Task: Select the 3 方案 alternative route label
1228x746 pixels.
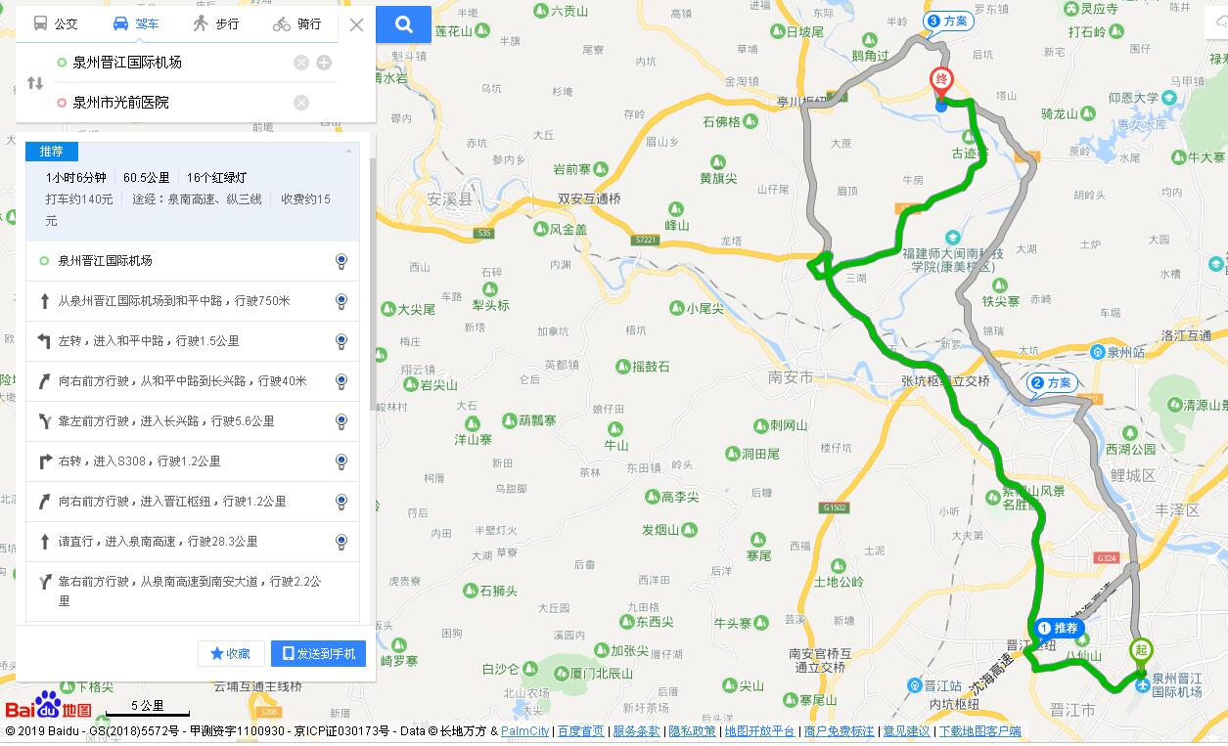Action: [x=948, y=21]
